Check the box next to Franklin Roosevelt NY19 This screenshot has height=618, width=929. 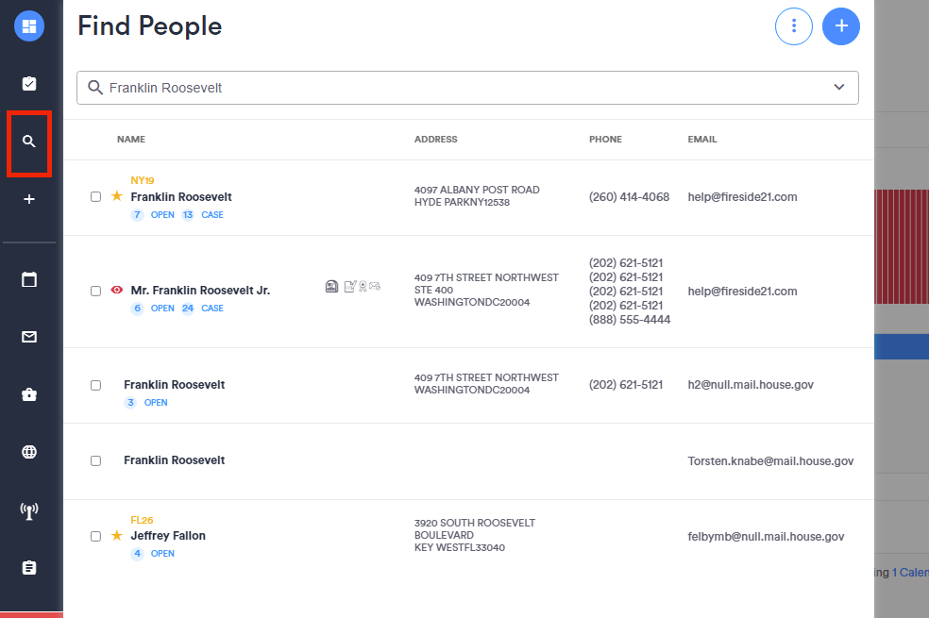tap(95, 196)
